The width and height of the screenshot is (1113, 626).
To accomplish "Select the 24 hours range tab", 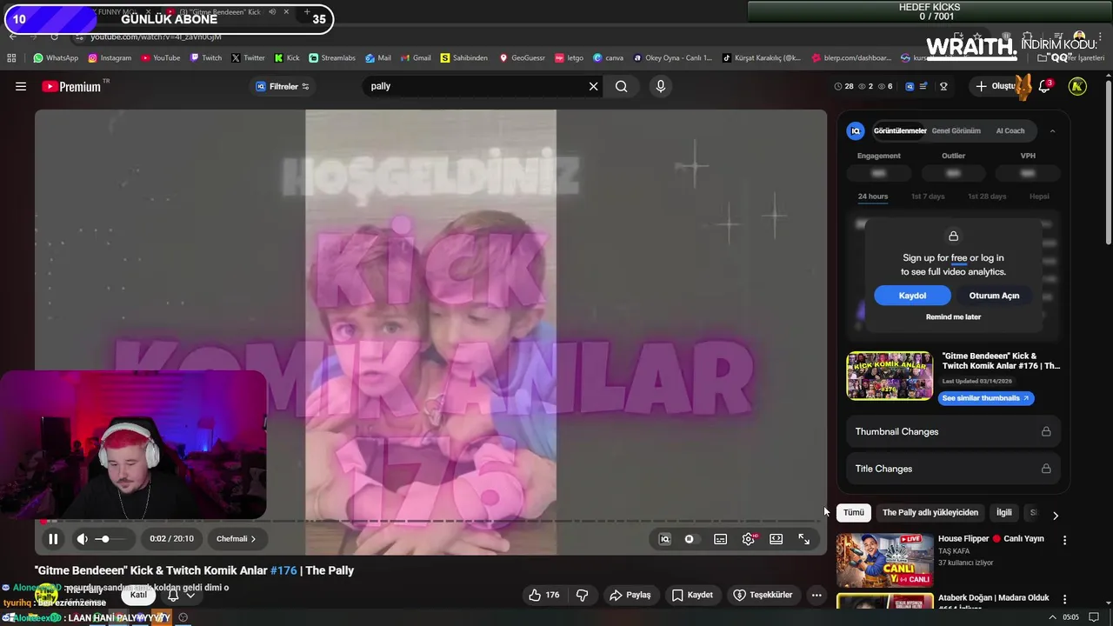I will point(873,196).
